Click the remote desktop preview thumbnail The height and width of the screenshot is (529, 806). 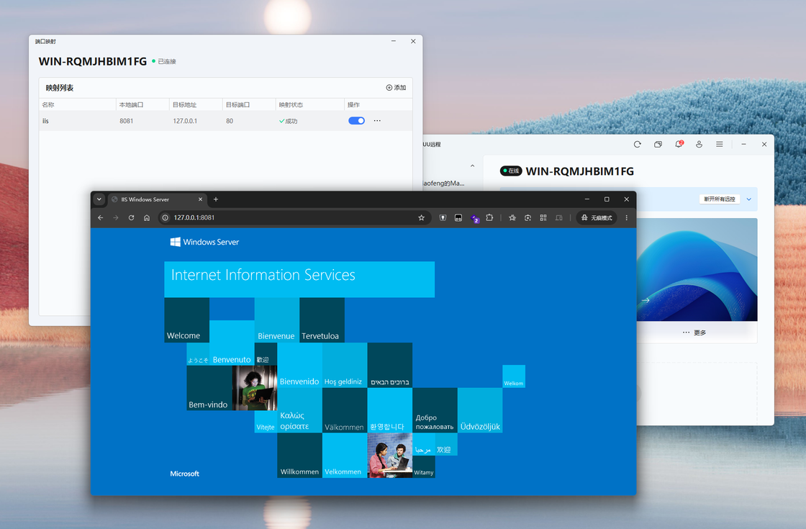697,270
